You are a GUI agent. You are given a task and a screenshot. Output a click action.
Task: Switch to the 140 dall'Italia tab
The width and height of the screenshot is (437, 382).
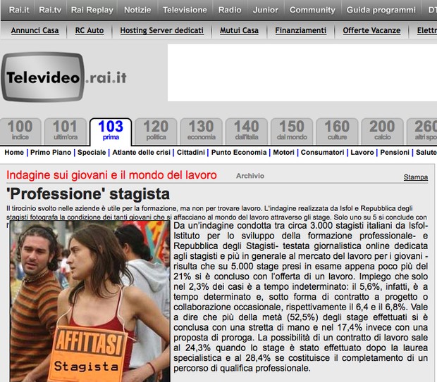tap(247, 131)
